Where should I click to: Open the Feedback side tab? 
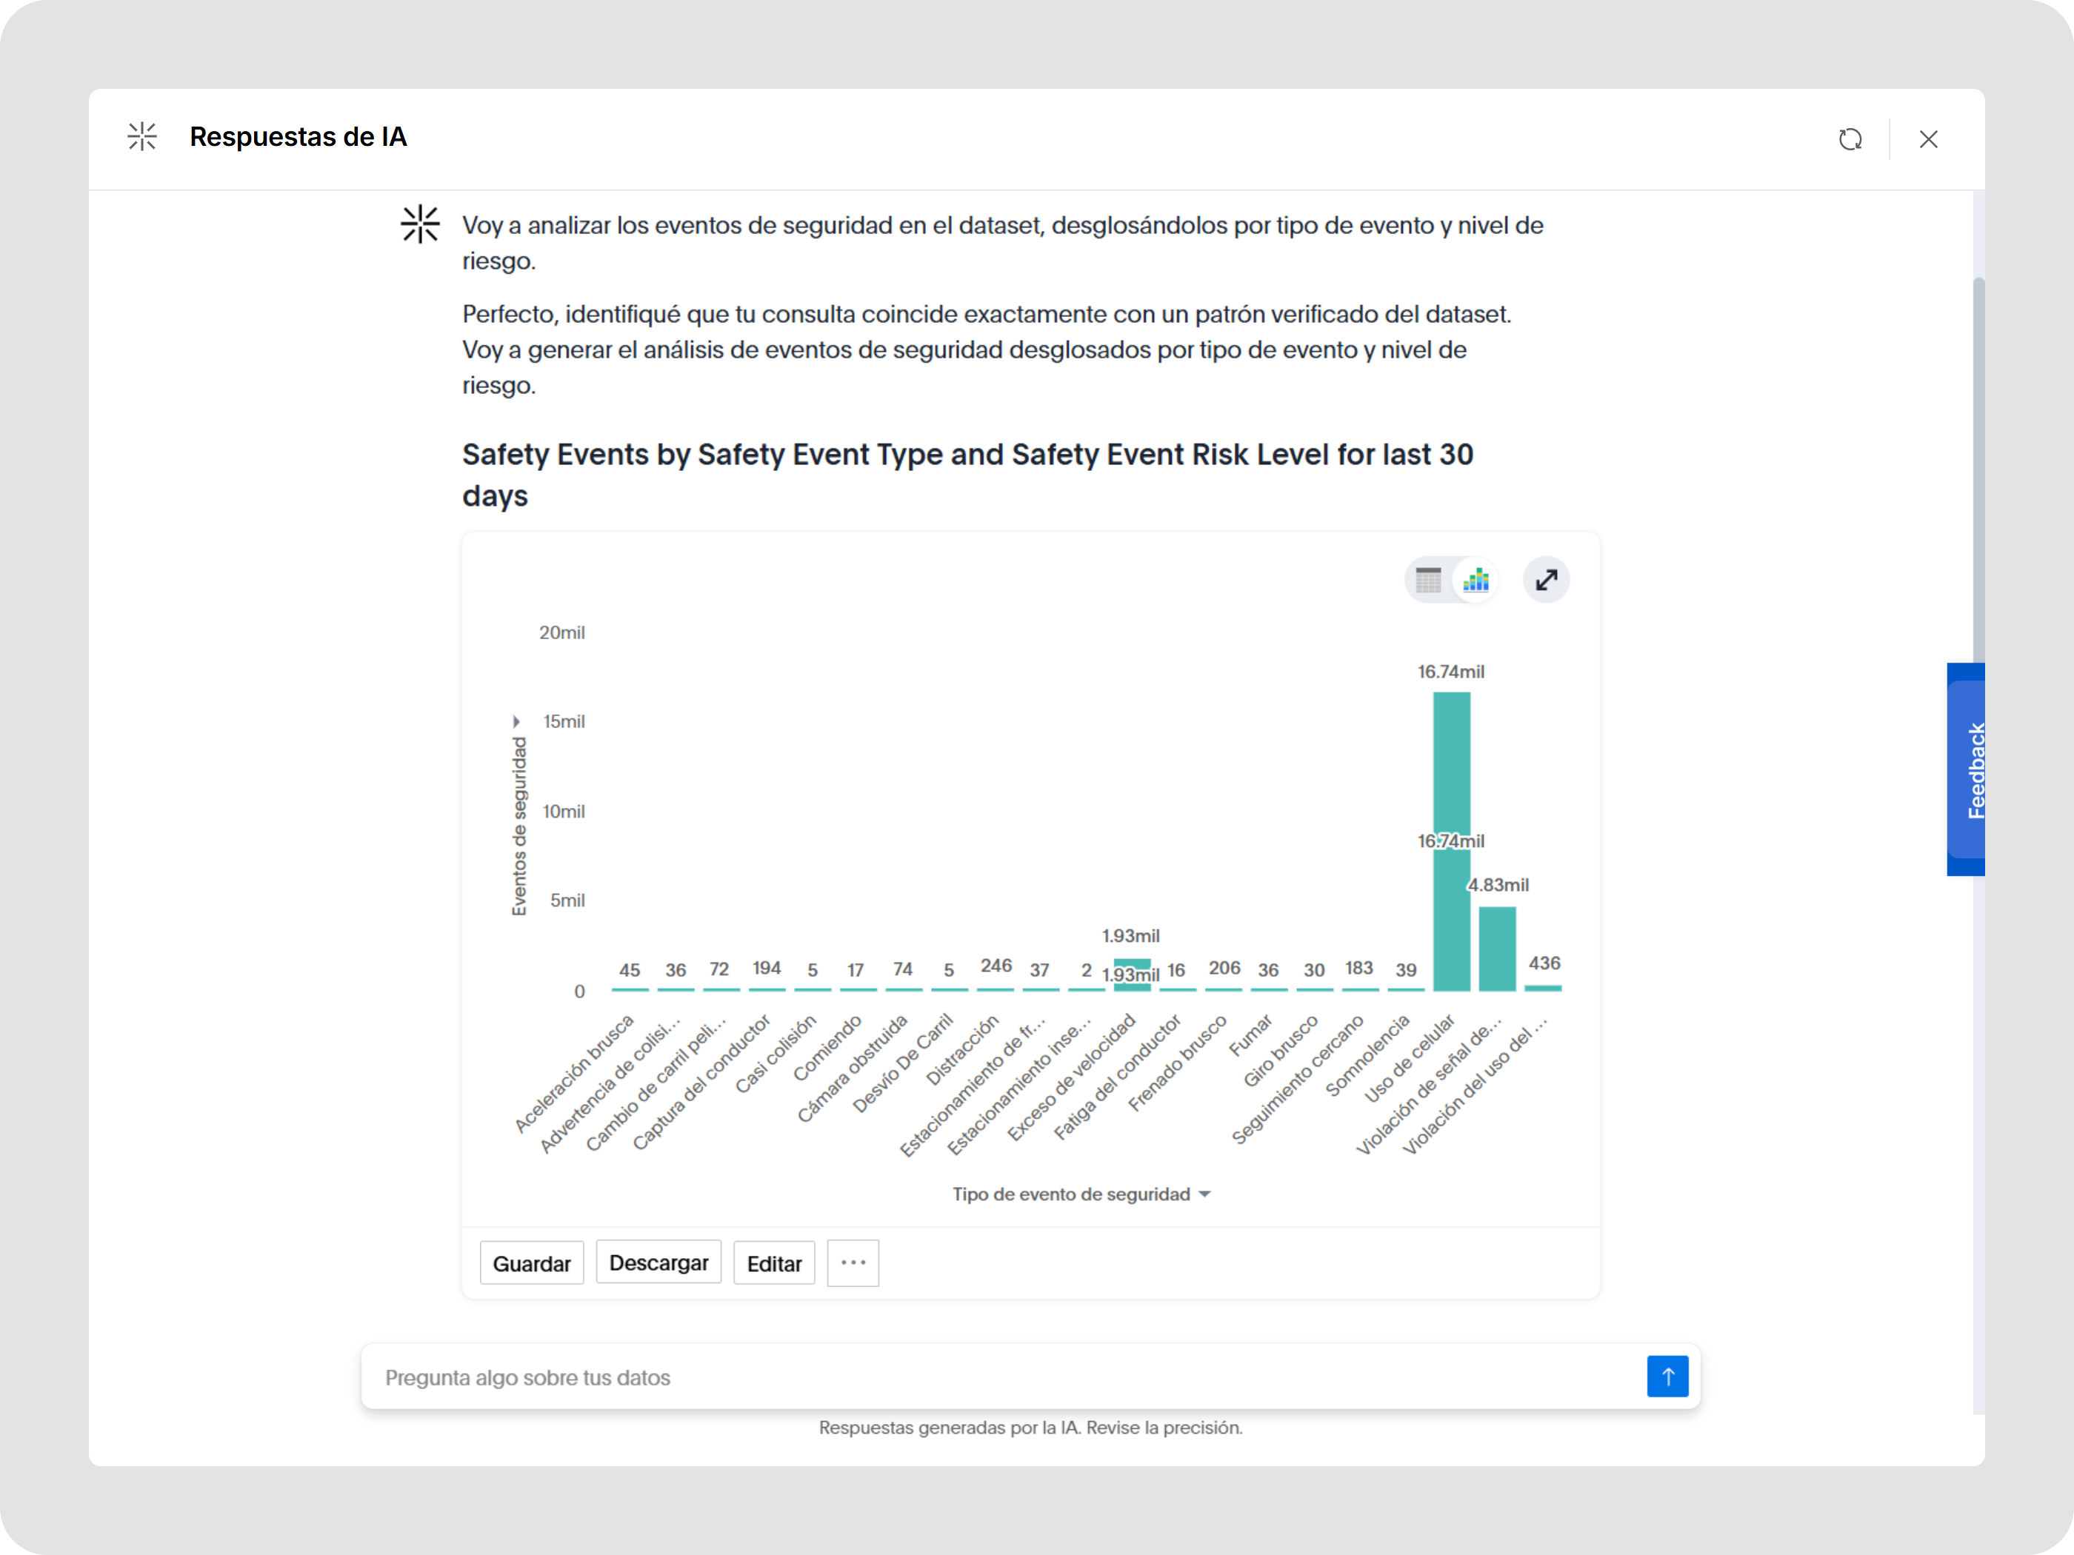pos(1967,769)
